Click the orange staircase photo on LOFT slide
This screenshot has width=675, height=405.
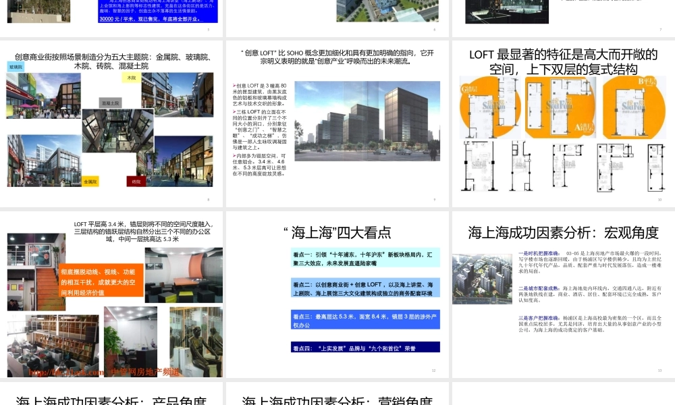coord(36,272)
